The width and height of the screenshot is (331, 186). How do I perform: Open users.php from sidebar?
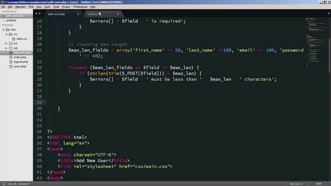[x=20, y=67]
